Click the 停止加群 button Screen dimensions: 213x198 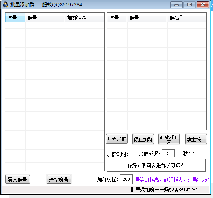[143, 139]
